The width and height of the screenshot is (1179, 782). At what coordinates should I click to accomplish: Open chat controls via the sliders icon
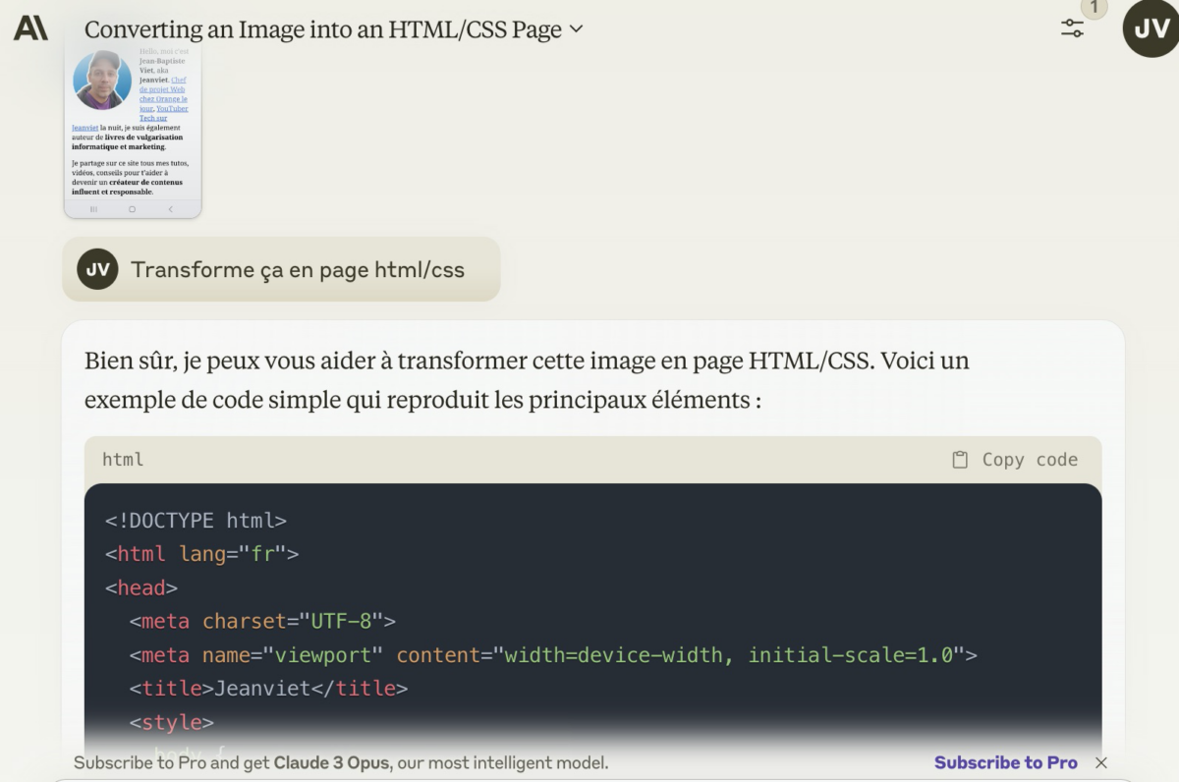click(1073, 28)
